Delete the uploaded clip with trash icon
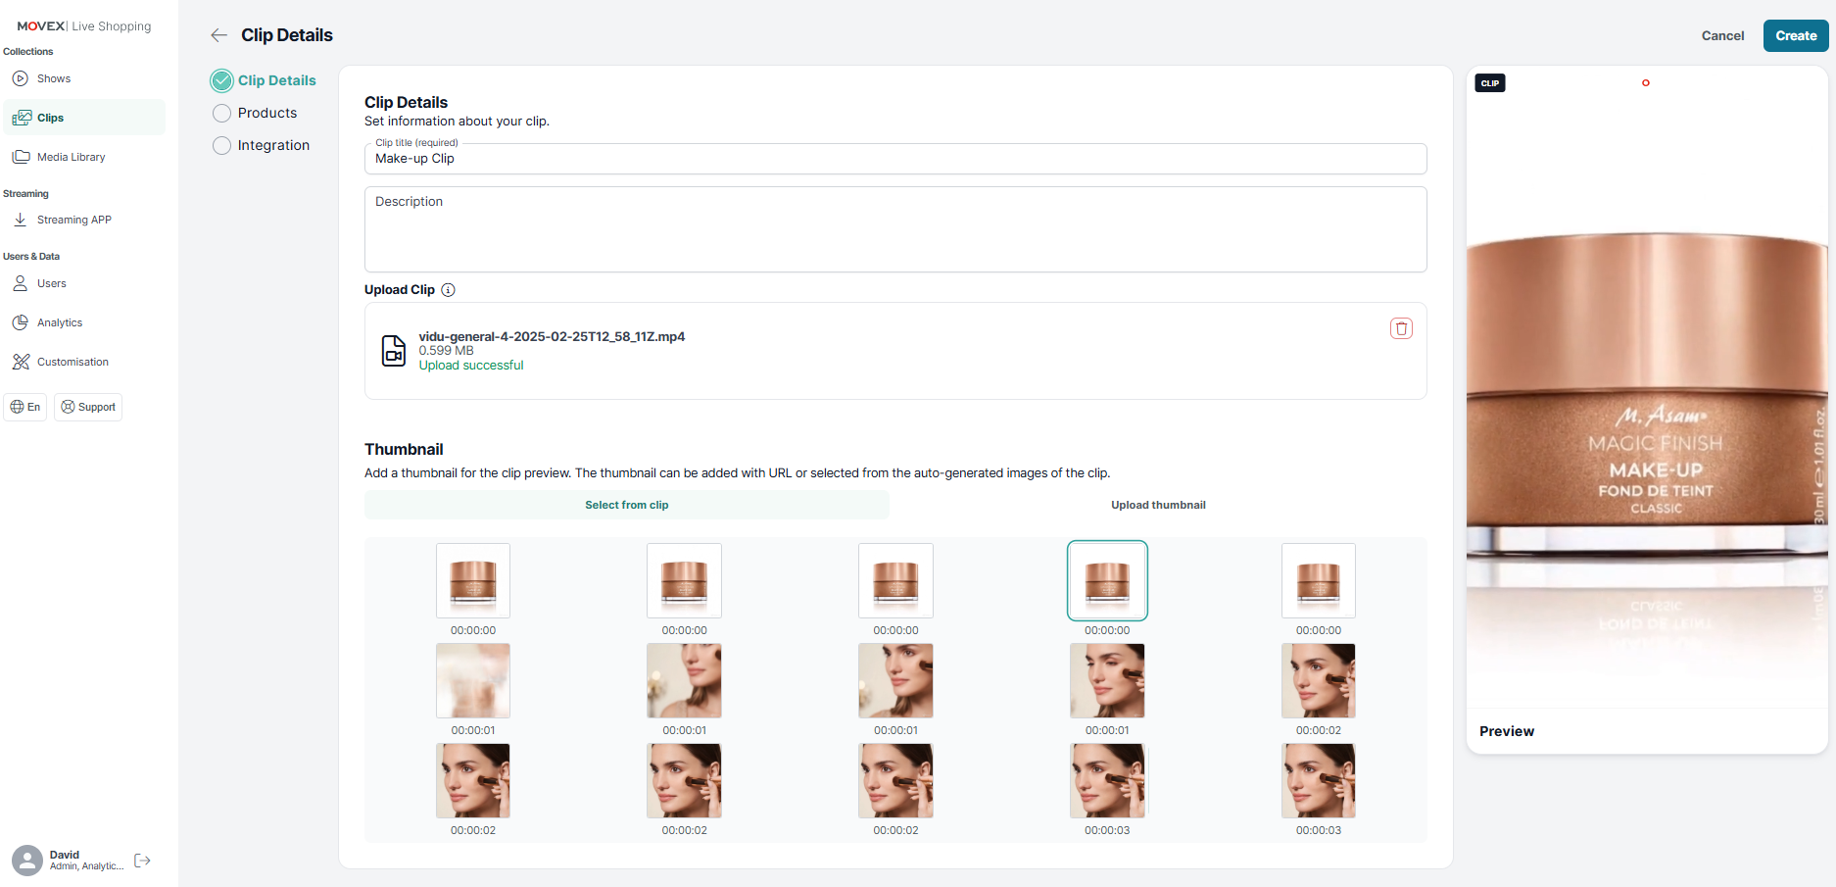The width and height of the screenshot is (1836, 887). pos(1401,328)
